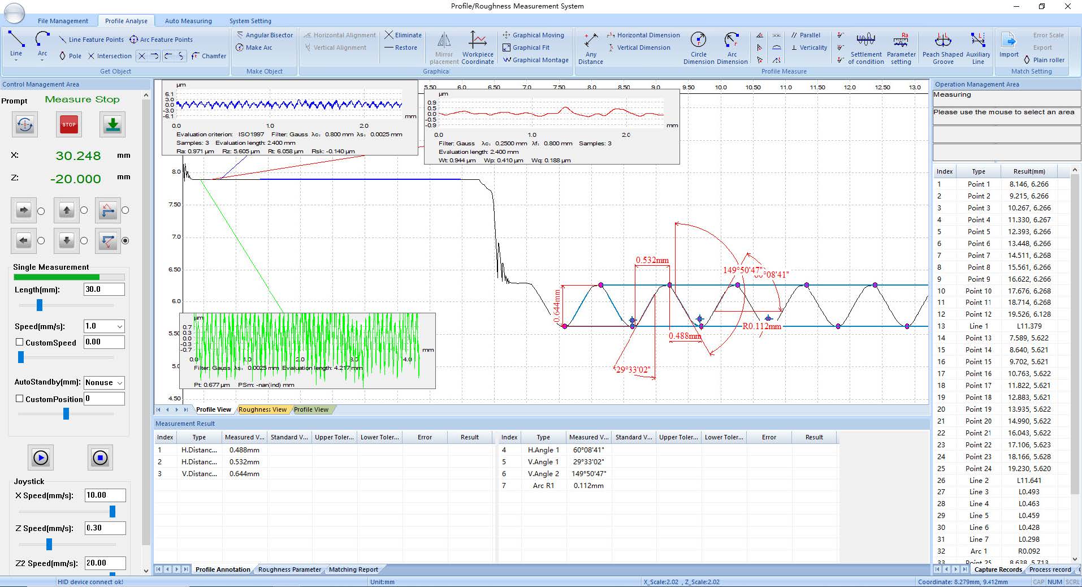Click the Horizontal Dimension button

(643, 35)
